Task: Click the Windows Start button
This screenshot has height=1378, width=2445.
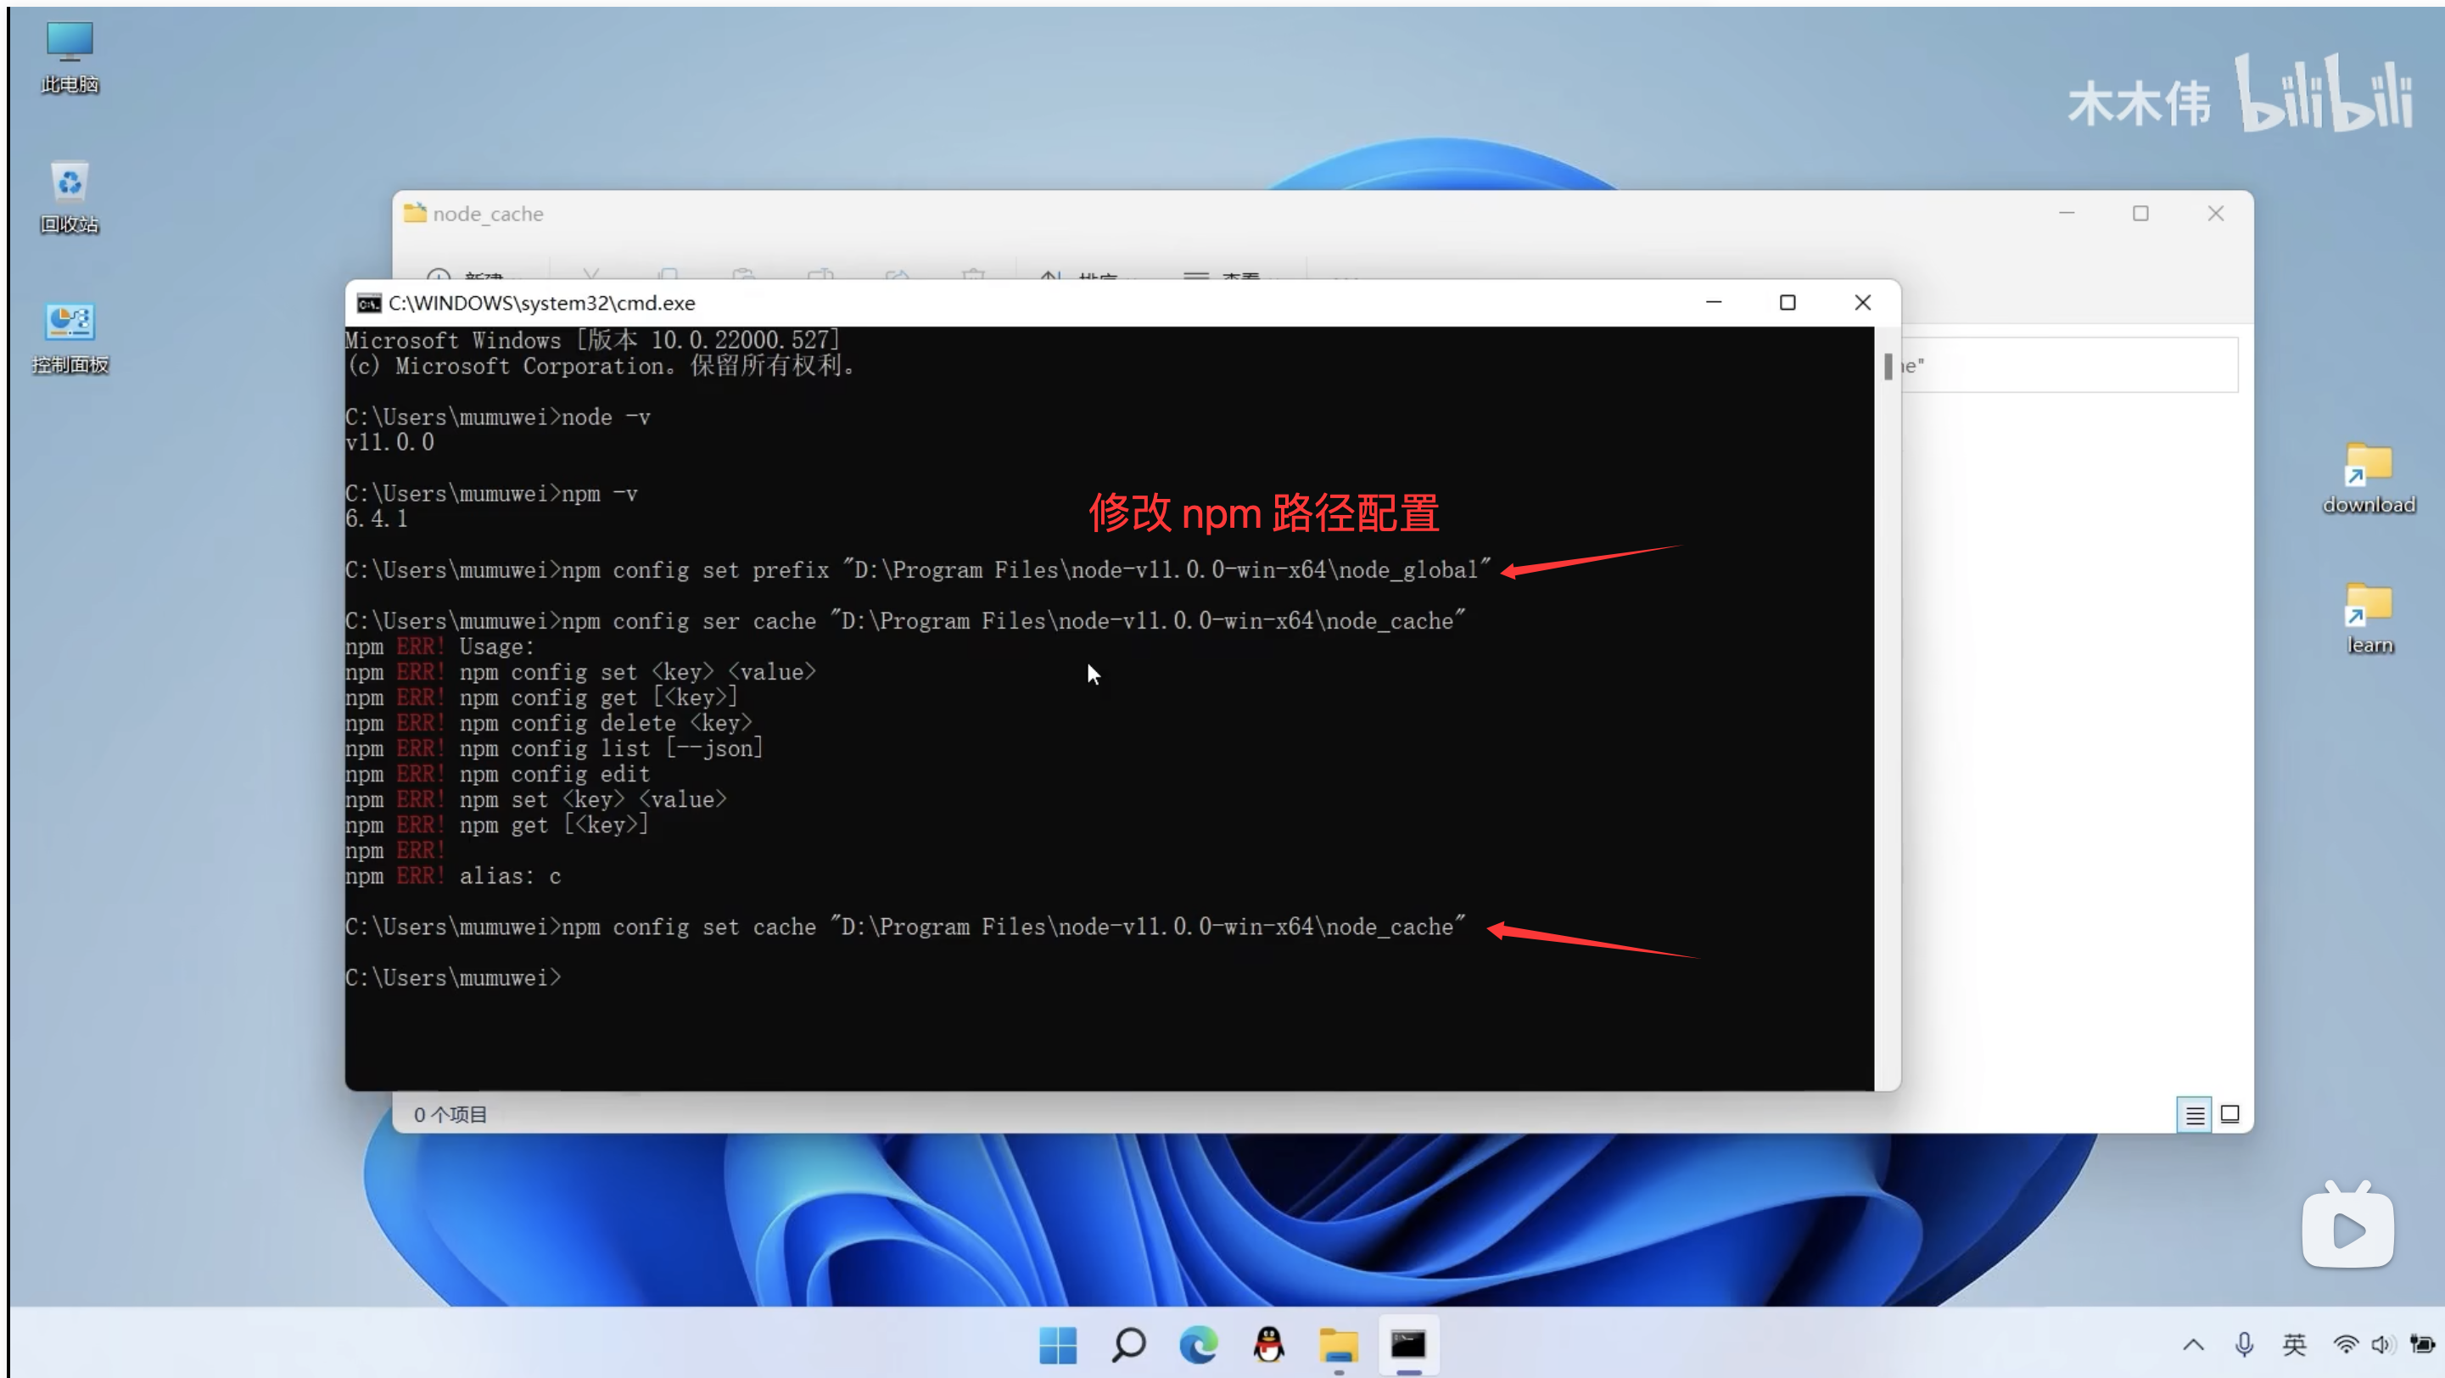Action: (1057, 1344)
